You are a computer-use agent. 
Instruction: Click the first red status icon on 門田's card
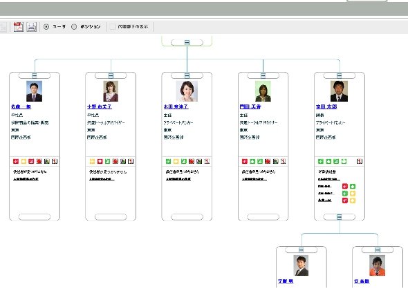(245, 161)
